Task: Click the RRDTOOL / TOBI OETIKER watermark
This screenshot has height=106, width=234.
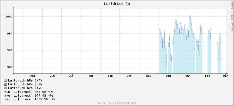Action: pos(232,16)
